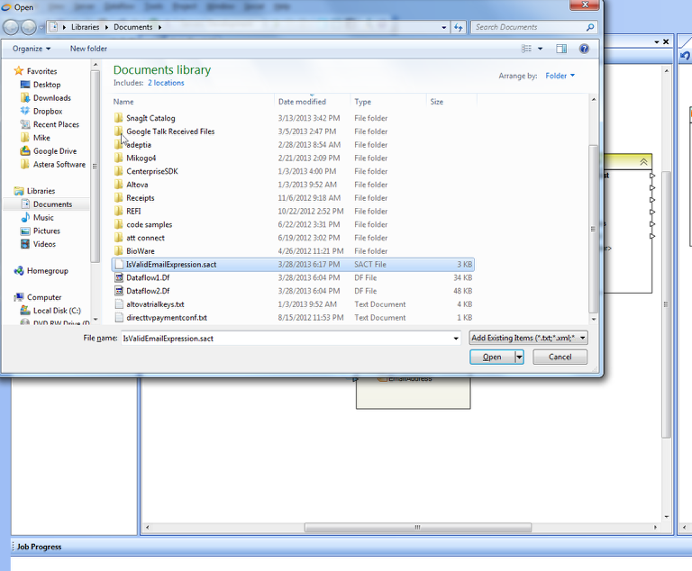Select Local Disk (C:) in sidebar
The image size is (692, 571).
click(56, 311)
